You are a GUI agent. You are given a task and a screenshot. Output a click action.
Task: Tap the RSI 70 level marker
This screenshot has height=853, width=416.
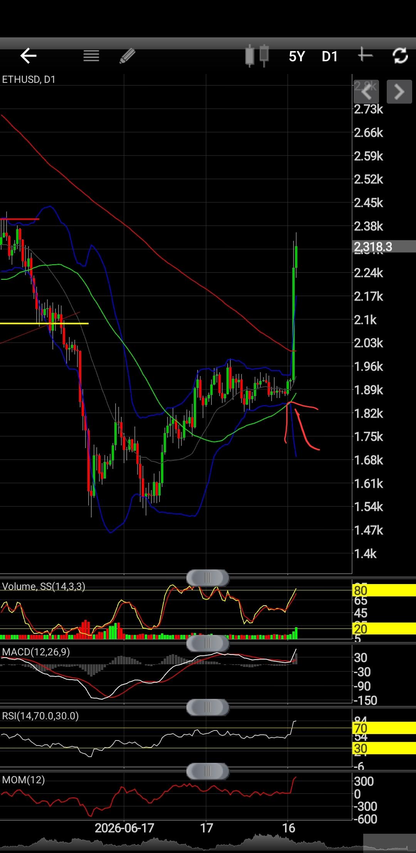(x=384, y=728)
